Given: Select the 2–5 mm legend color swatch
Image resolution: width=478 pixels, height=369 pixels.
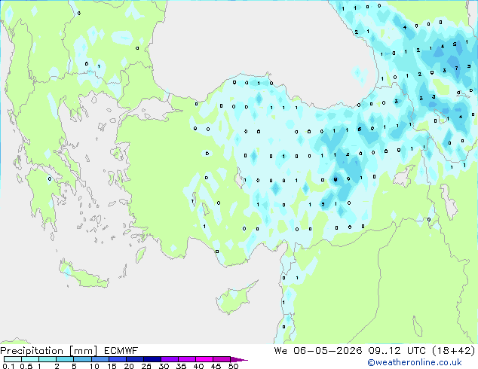Looking at the screenshot, I should click(65, 359).
